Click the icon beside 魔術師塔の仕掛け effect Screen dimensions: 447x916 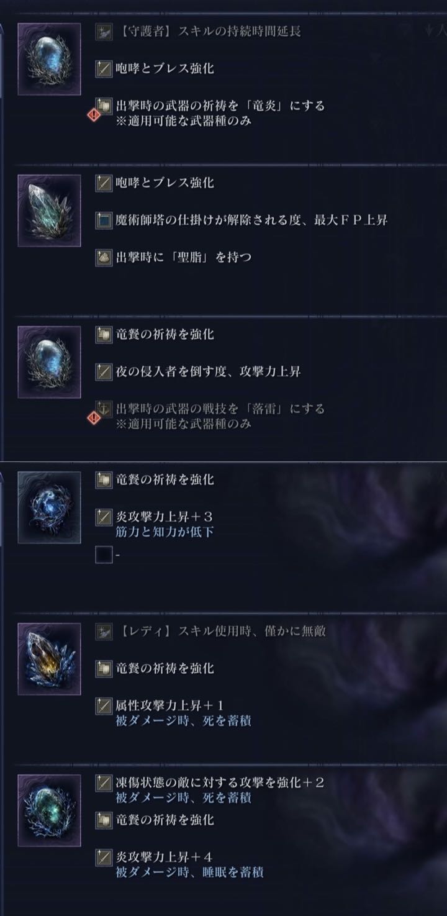pyautogui.click(x=104, y=220)
